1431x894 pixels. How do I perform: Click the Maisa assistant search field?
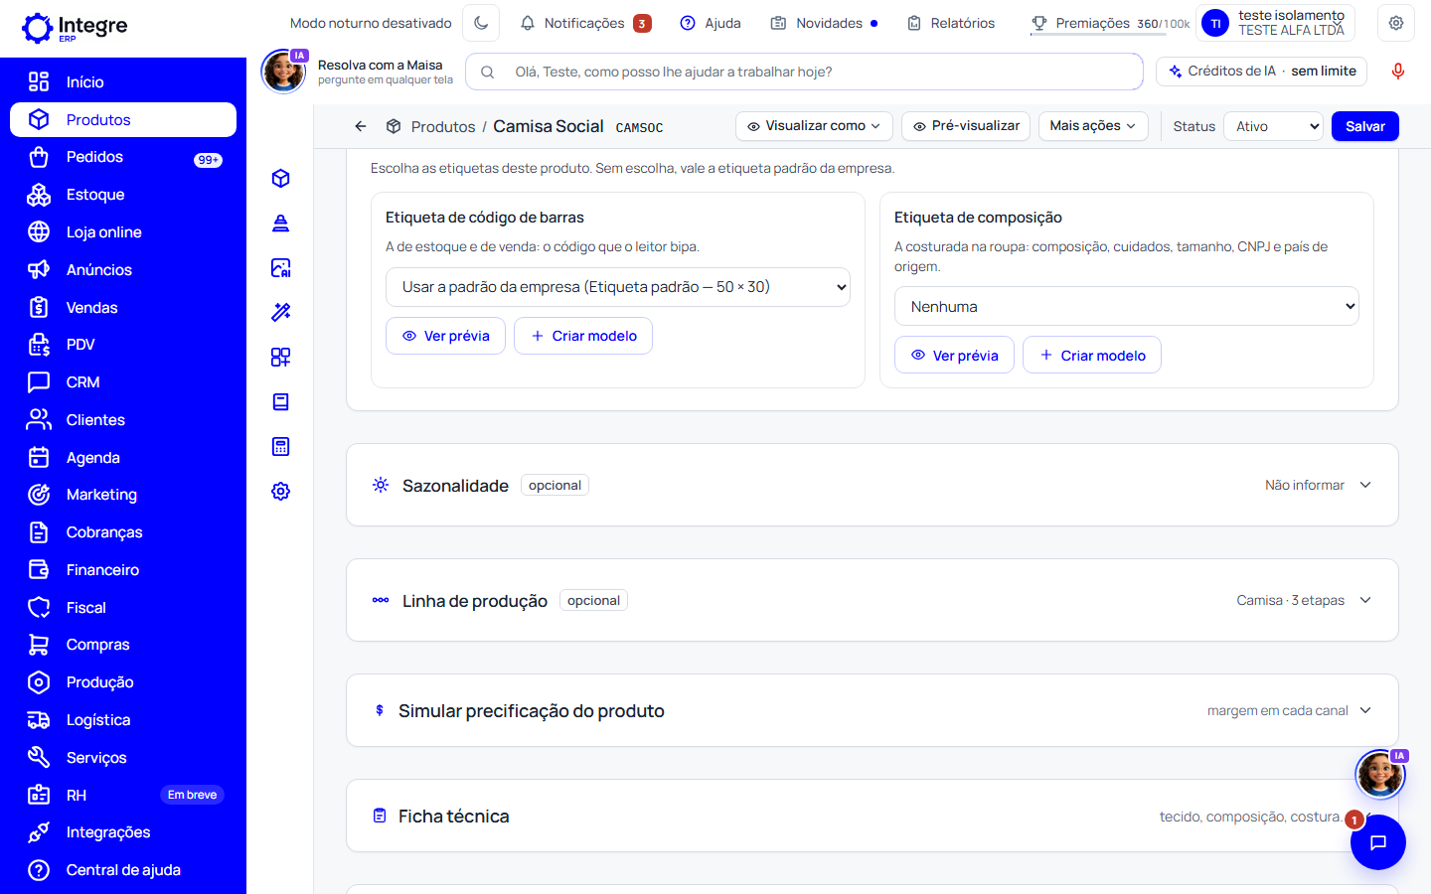point(804,72)
